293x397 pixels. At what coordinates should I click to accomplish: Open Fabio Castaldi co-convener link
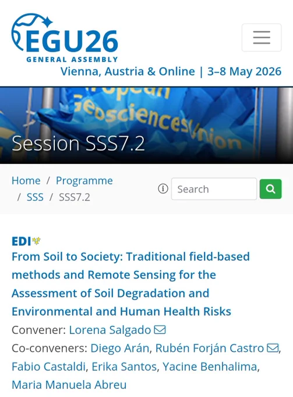[x=48, y=367]
